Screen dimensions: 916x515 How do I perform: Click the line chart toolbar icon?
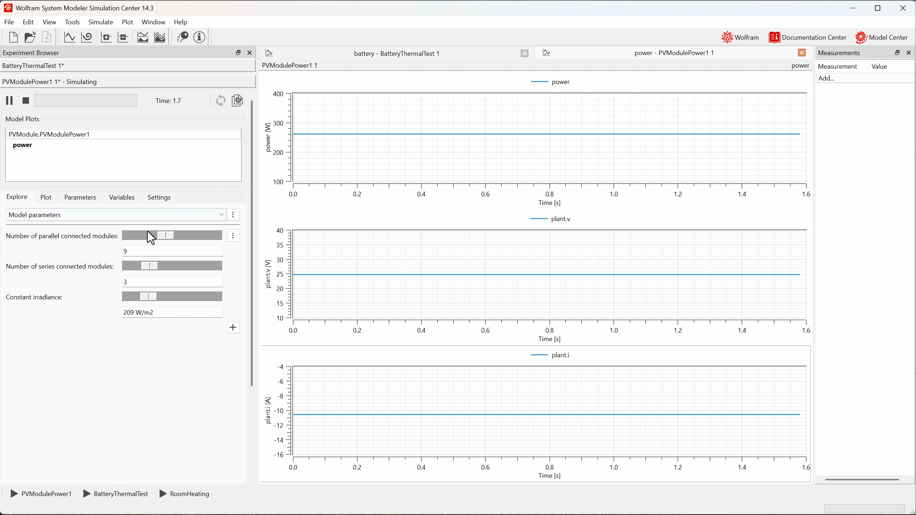tap(143, 37)
